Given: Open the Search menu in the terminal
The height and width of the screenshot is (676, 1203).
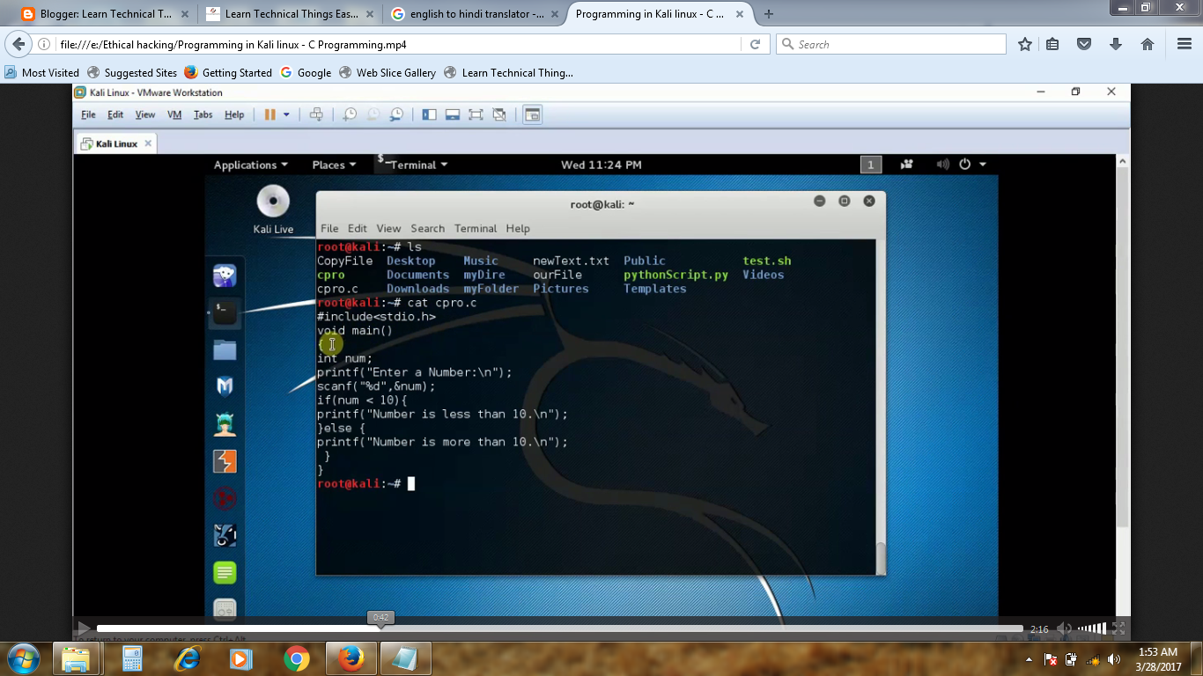Looking at the screenshot, I should click(x=427, y=228).
